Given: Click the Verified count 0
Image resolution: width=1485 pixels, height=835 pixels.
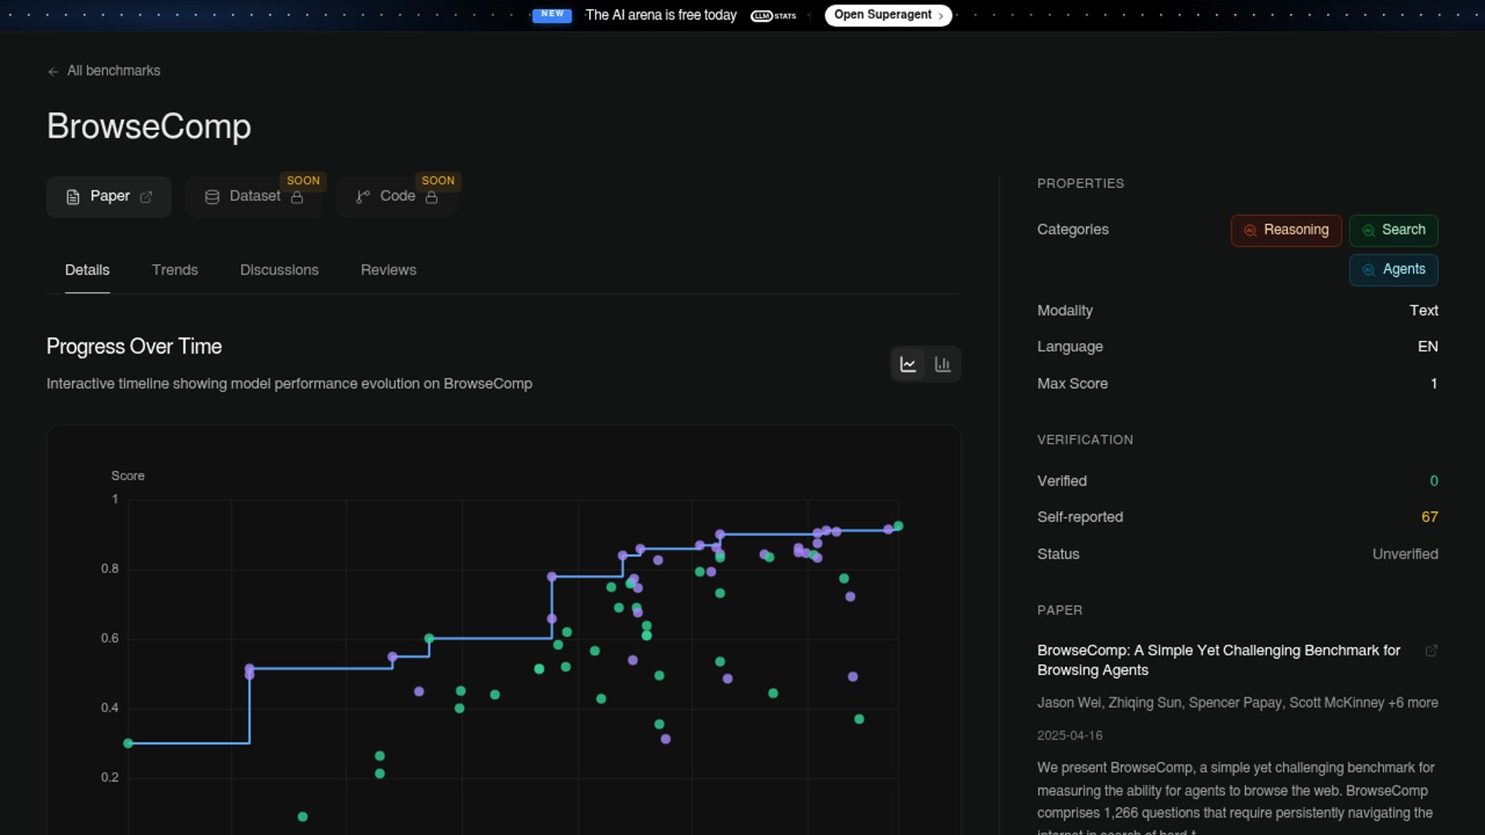Looking at the screenshot, I should (1434, 481).
